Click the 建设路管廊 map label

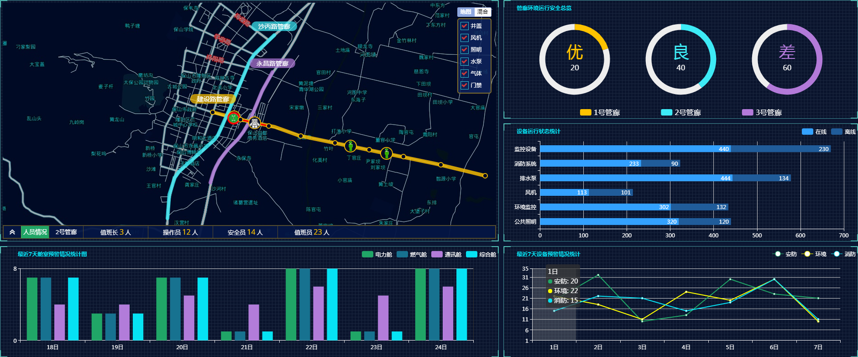(213, 99)
